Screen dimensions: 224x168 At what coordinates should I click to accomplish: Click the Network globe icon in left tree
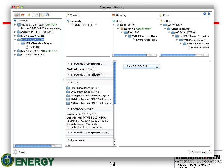15,21
